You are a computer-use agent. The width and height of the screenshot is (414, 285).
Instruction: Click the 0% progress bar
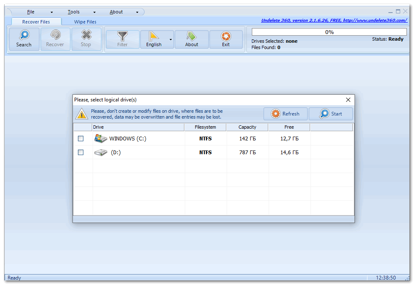pos(329,32)
